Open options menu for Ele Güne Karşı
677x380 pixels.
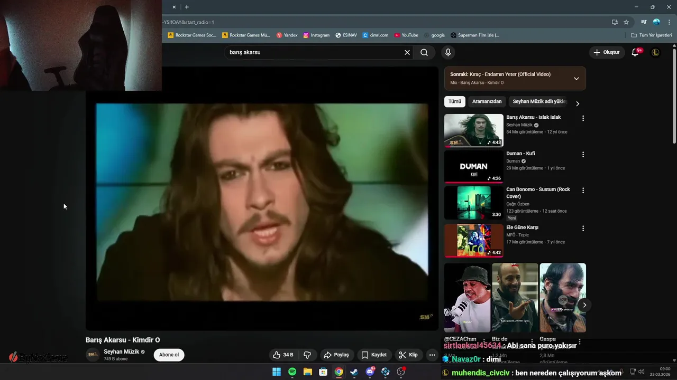coord(583,229)
